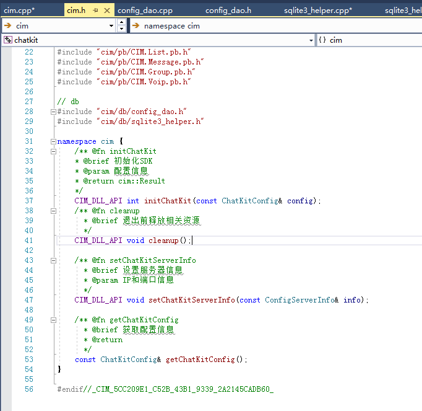Viewport: 422px width, 411px height.
Task: Click CIM_DLL_API macro on line 47
Action: (98, 300)
